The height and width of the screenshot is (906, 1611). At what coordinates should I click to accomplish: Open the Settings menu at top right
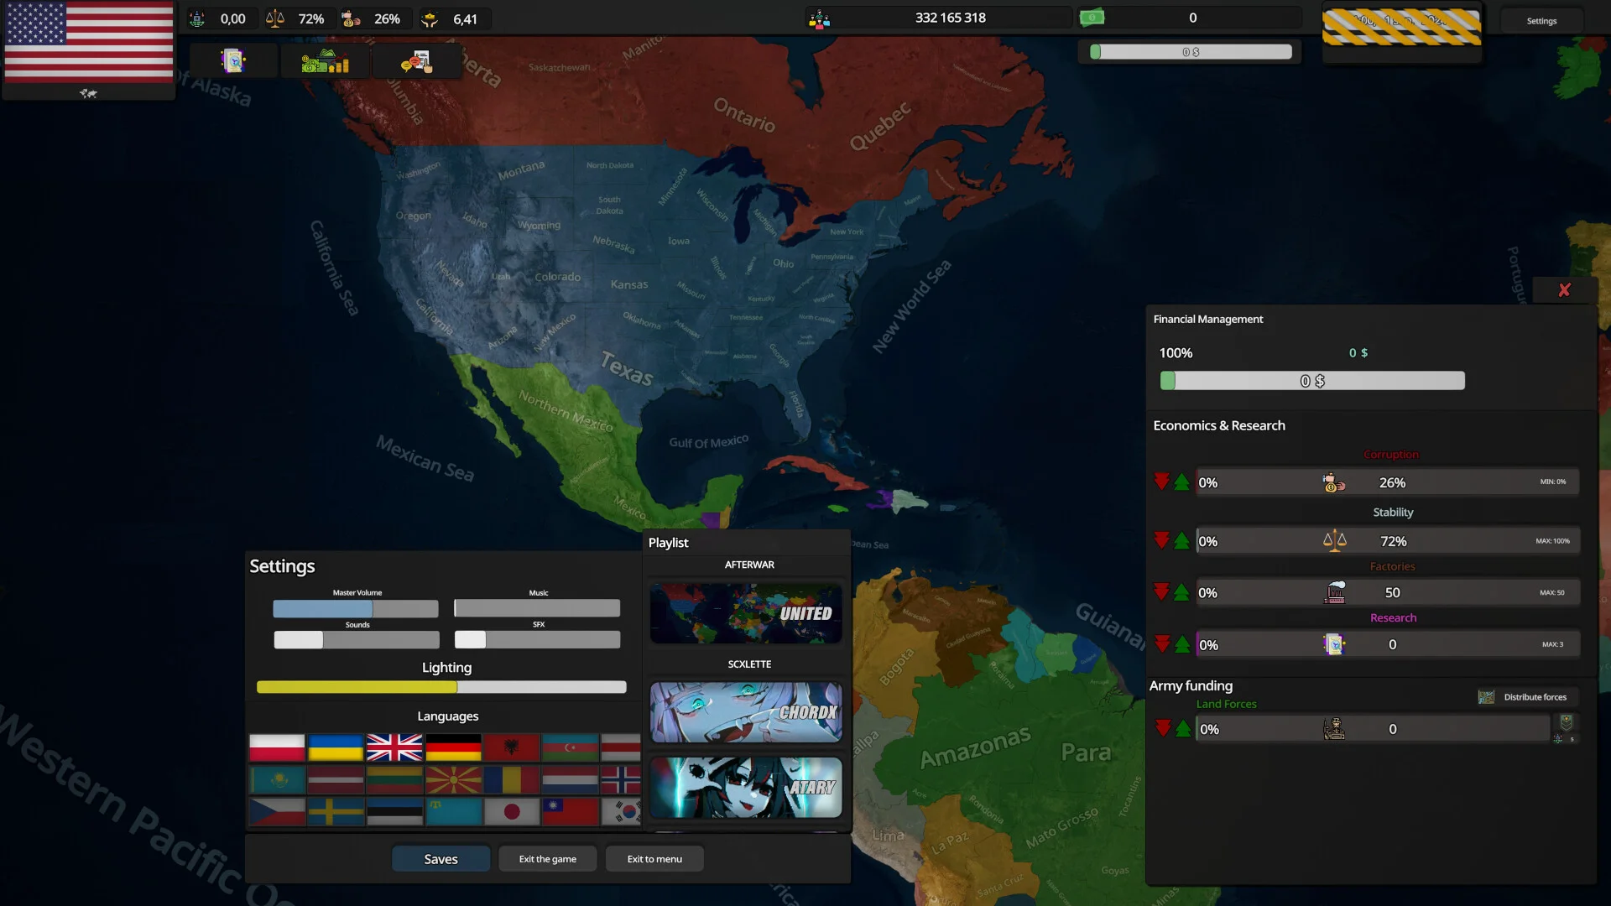(x=1541, y=20)
